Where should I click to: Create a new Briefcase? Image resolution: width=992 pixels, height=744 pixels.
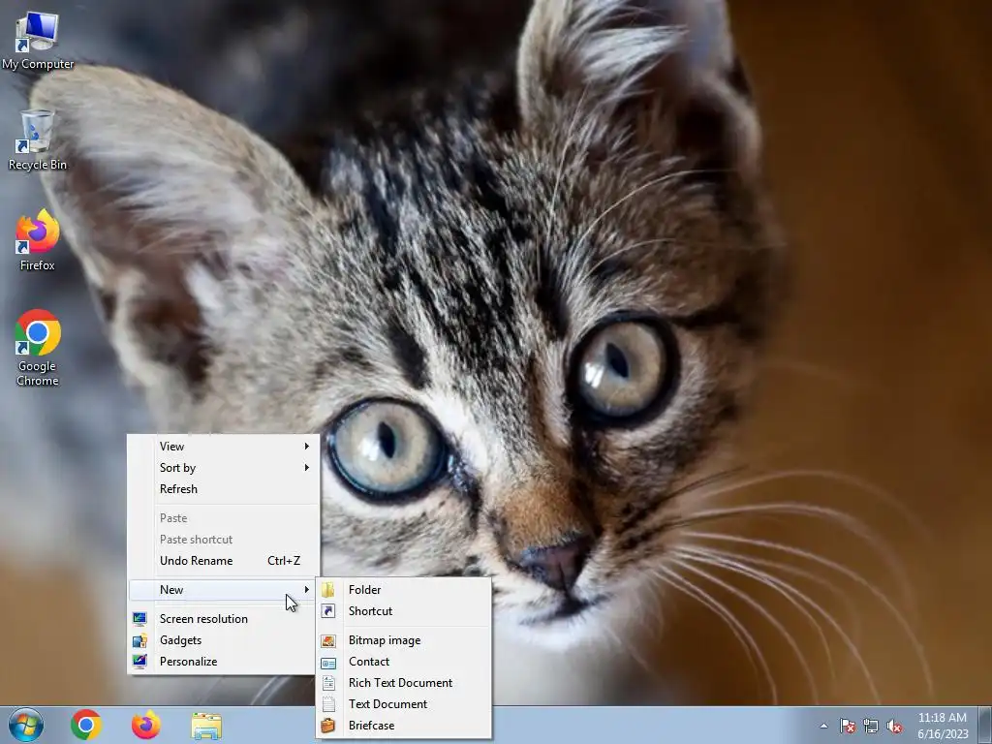(404, 726)
